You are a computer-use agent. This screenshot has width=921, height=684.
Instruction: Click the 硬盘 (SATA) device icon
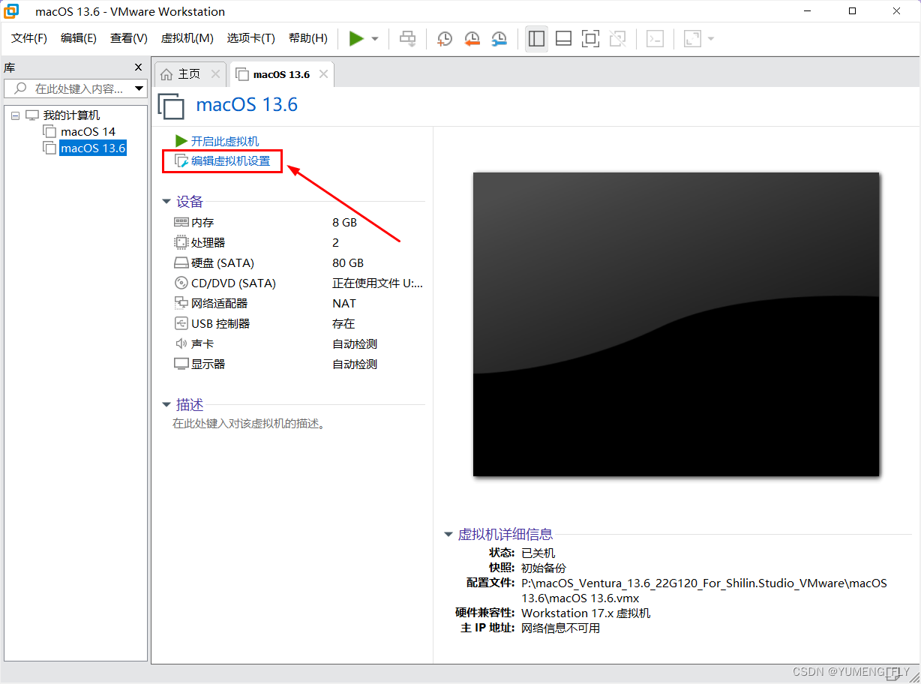click(x=181, y=262)
